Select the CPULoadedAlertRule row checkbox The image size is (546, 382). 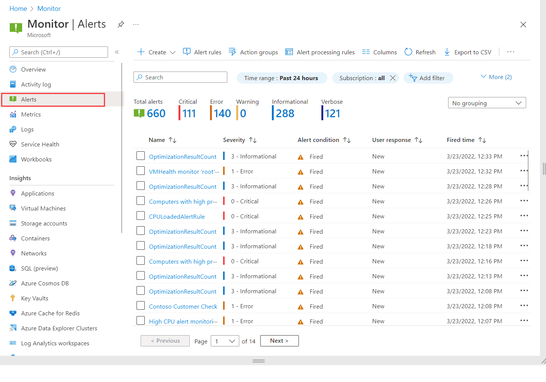[141, 216]
